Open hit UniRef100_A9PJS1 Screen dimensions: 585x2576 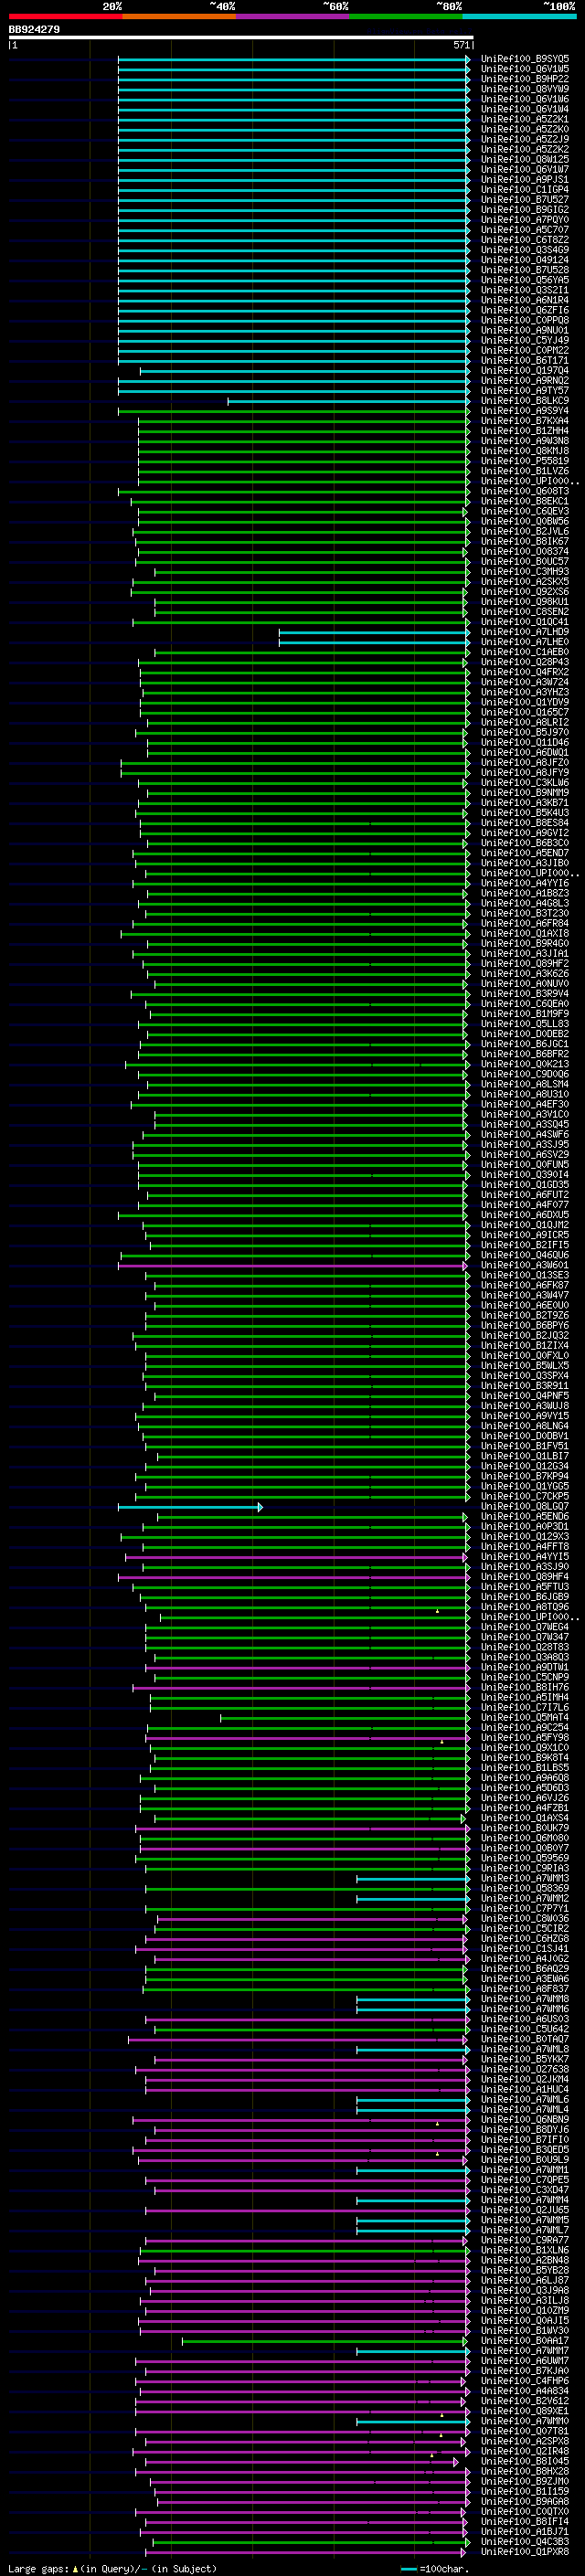pos(525,180)
